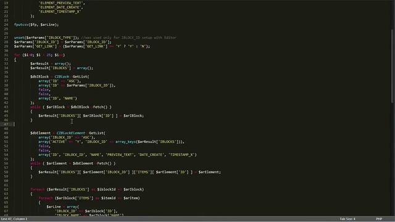
Task: Open the 'Tab Size: 4' indentation menu
Action: tap(347, 219)
